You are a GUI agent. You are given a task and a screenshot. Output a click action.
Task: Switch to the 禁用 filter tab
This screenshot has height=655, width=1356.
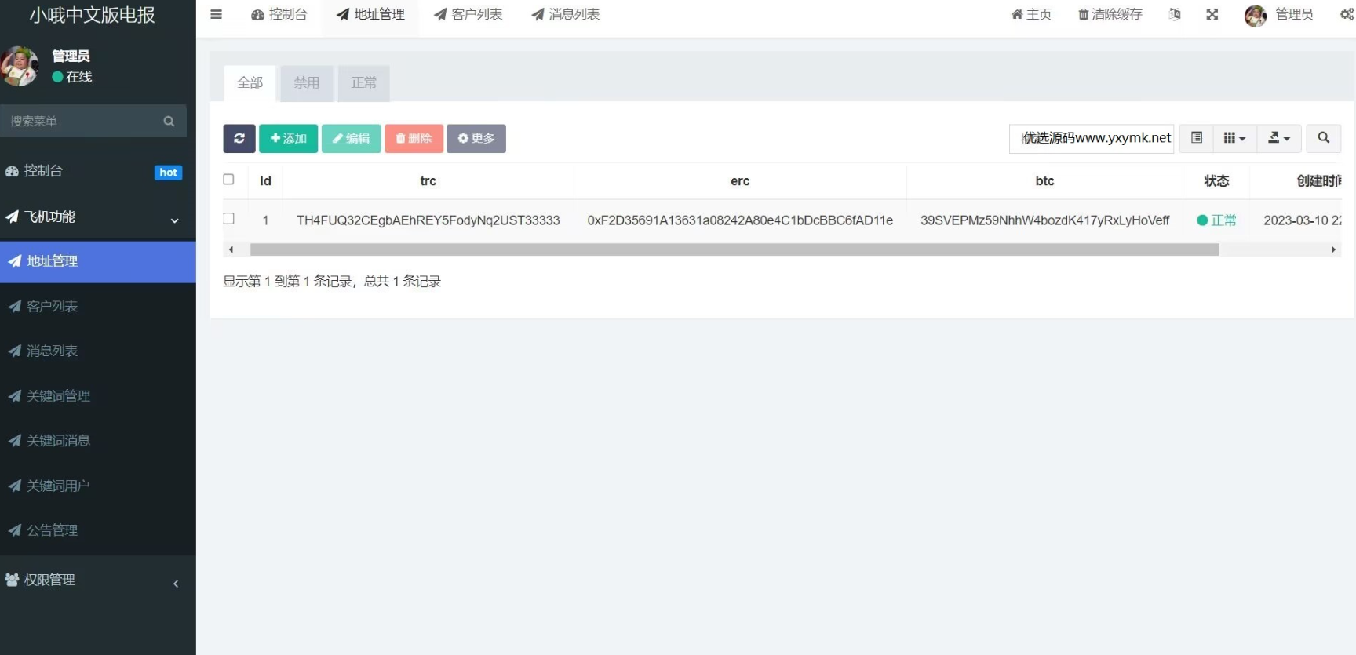(x=307, y=83)
